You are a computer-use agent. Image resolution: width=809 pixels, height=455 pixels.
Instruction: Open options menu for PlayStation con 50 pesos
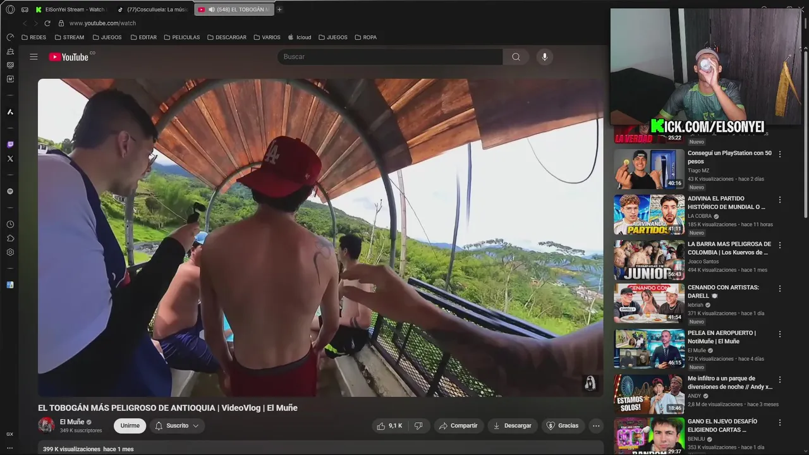click(x=780, y=154)
